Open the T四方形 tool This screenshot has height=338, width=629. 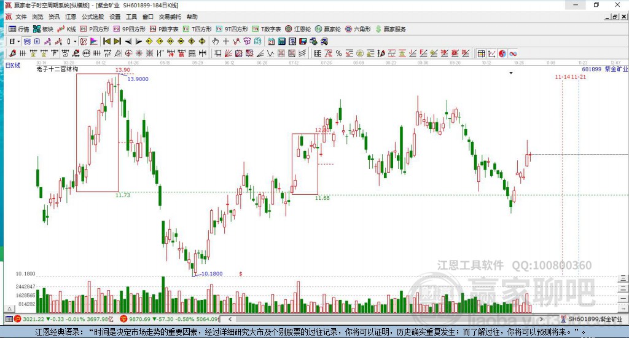[x=197, y=29]
